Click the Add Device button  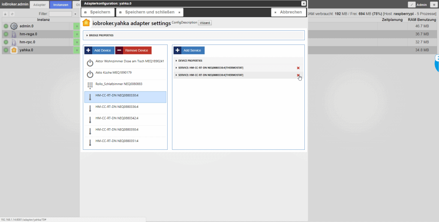[x=99, y=50]
